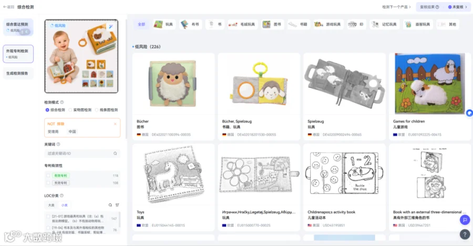The width and height of the screenshot is (473, 246).
Task: Open 外观专利检测 in left sidebar
Action: coord(18,54)
